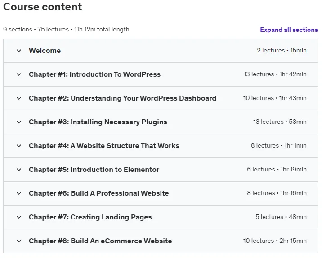Expand Chapter #3 chevron arrow

19,122
